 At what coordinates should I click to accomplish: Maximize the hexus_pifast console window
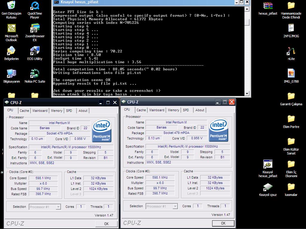pyautogui.click(x=241, y=2)
